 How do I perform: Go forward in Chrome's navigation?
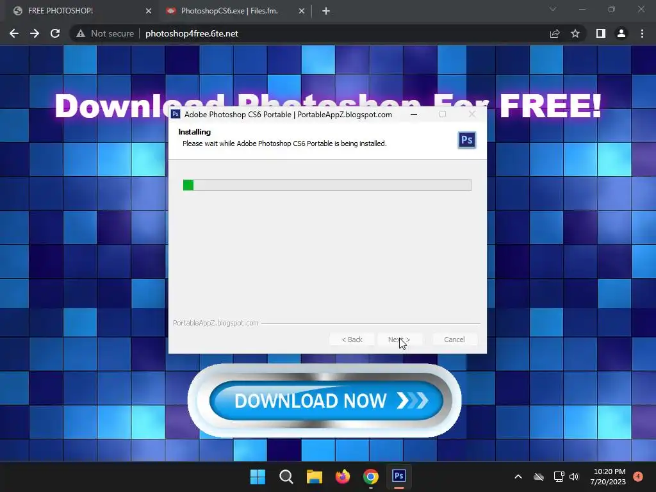pos(35,33)
